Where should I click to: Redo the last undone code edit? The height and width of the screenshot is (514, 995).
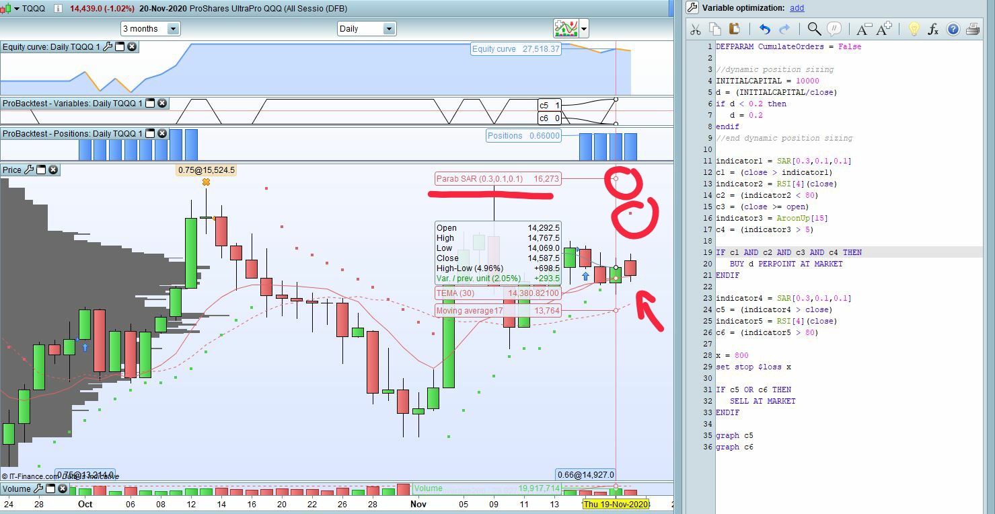pos(784,29)
